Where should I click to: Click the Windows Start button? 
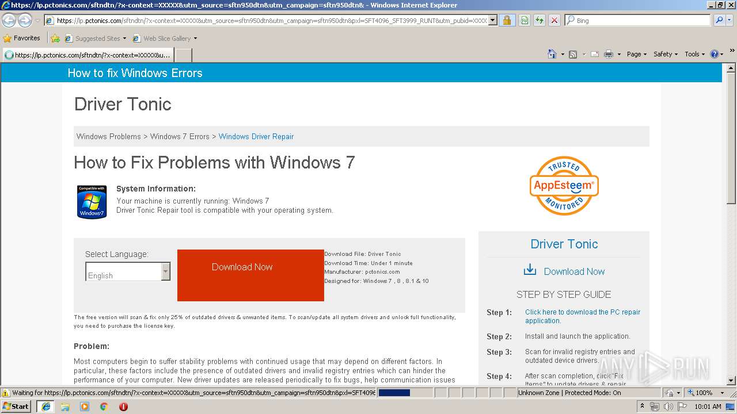click(16, 406)
